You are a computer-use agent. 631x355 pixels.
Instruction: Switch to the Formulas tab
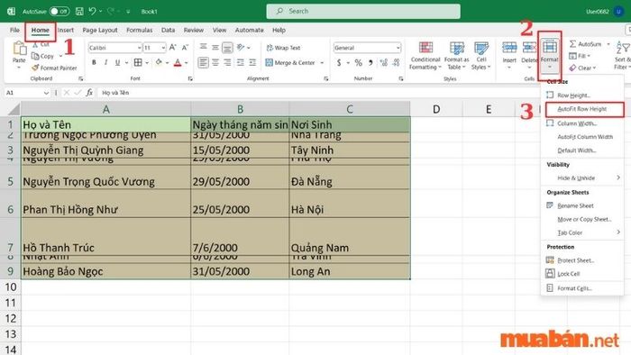[139, 30]
